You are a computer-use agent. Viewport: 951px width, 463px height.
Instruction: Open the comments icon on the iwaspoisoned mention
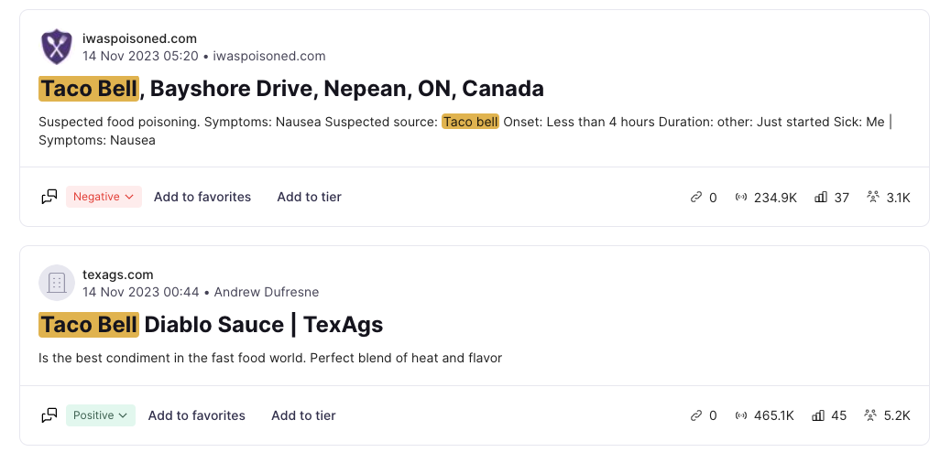pos(49,197)
